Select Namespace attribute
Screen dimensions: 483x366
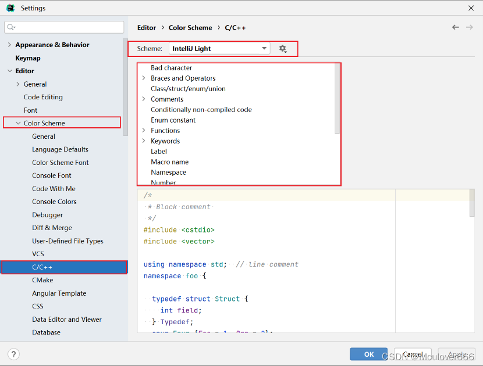pos(169,172)
